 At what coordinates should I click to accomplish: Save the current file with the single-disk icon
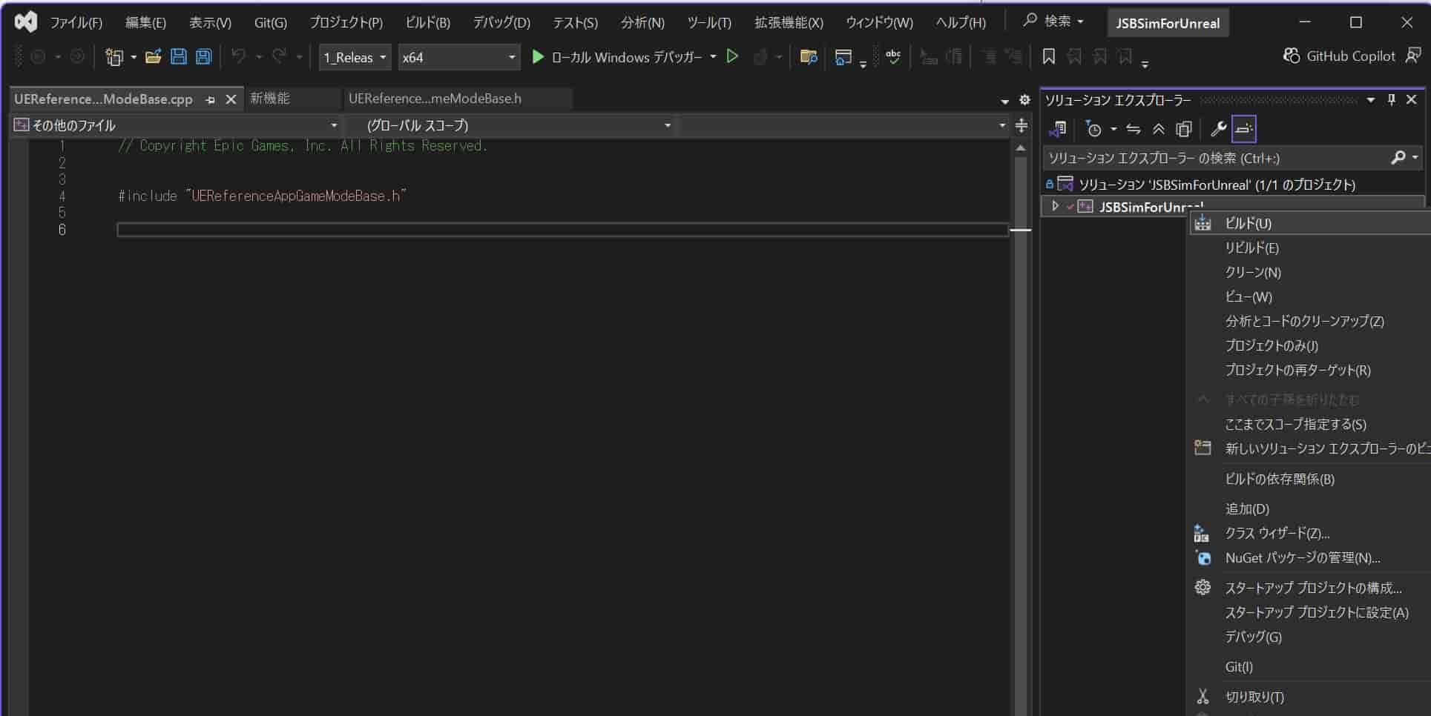tap(179, 57)
